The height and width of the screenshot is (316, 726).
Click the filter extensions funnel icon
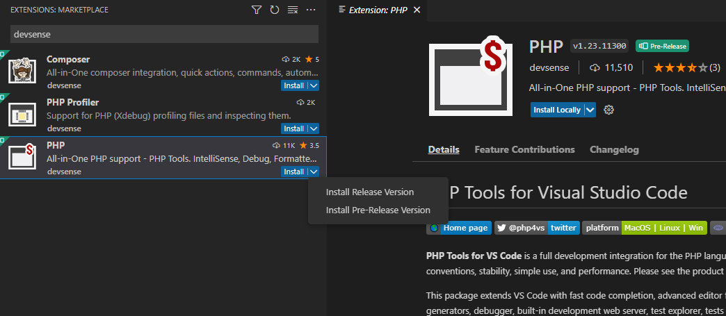(x=257, y=10)
